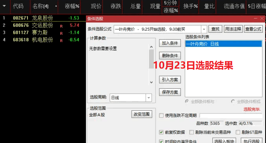The height and width of the screenshot is (143, 266).
Task: Select stock row 002671 龙泉股份
Action: pyautogui.click(x=43, y=18)
